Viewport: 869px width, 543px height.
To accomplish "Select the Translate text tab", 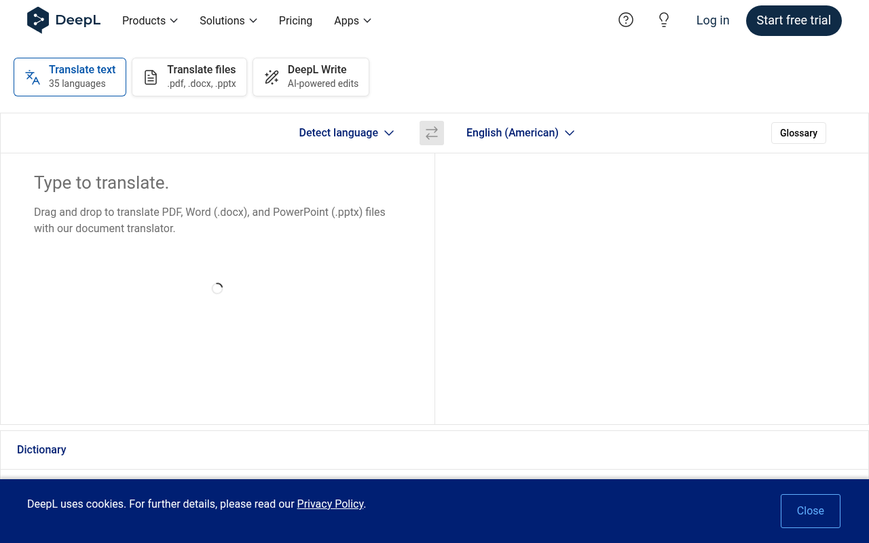I will pos(69,77).
